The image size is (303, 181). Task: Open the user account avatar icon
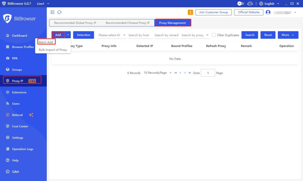point(268,12)
